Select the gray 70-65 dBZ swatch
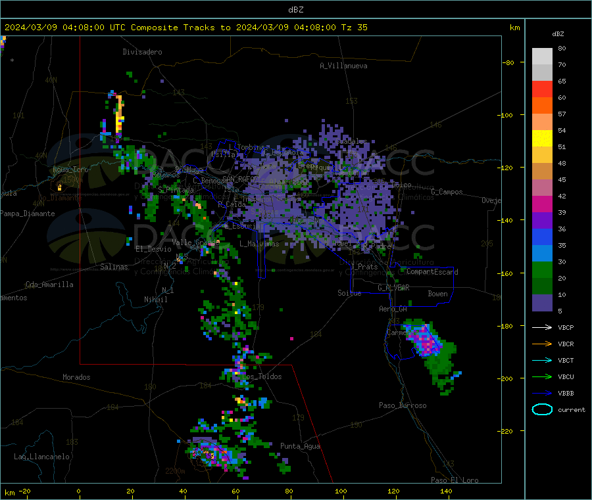 pyautogui.click(x=542, y=73)
